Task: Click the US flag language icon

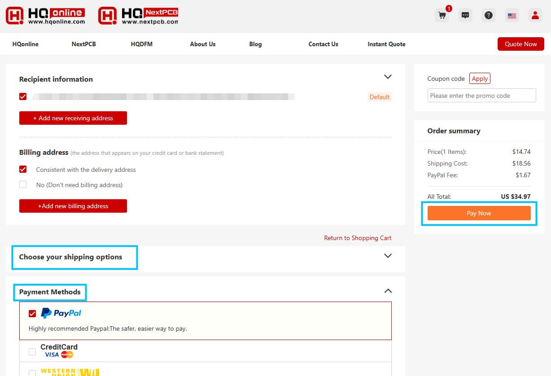Action: pos(512,15)
